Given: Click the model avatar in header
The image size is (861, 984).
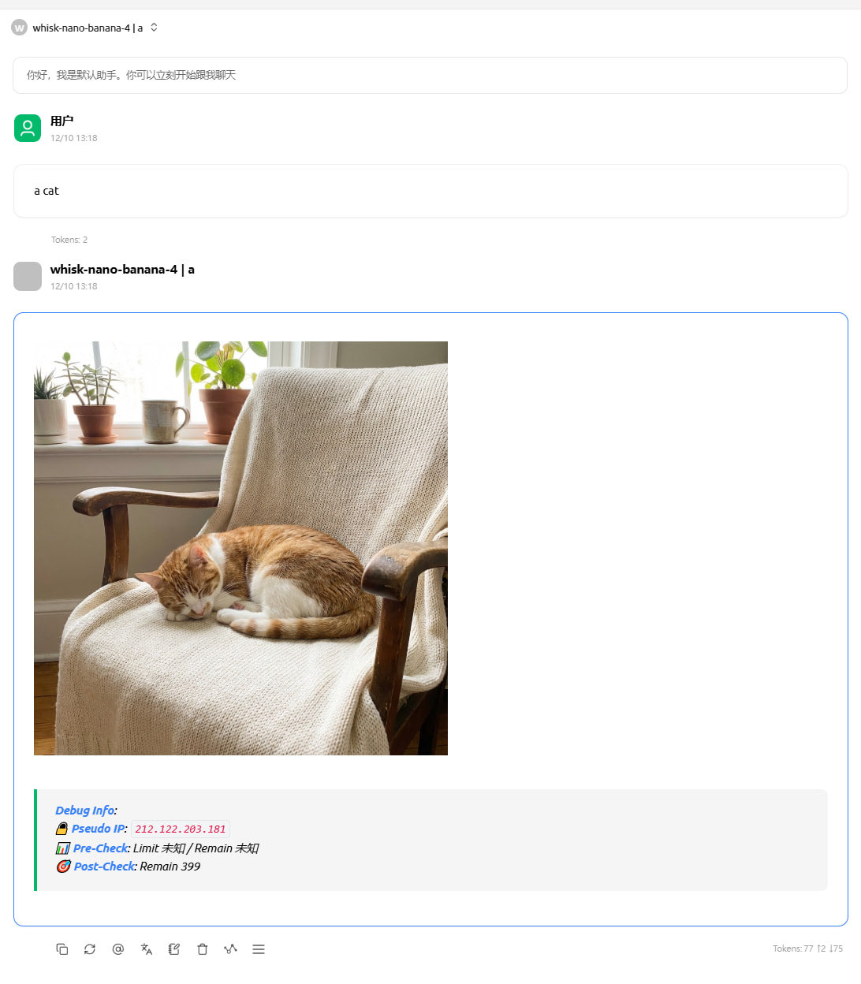Looking at the screenshot, I should 19,28.
